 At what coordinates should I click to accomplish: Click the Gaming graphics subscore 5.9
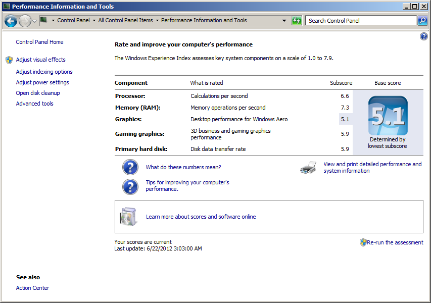(345, 134)
